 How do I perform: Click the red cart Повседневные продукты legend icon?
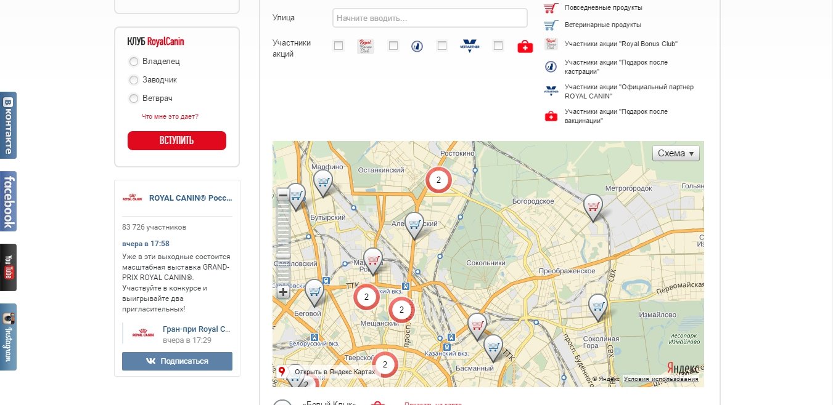(x=551, y=7)
